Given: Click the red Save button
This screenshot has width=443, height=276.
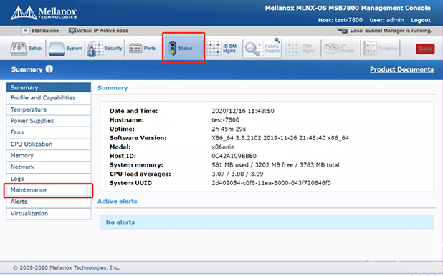Looking at the screenshot, I should (425, 49).
